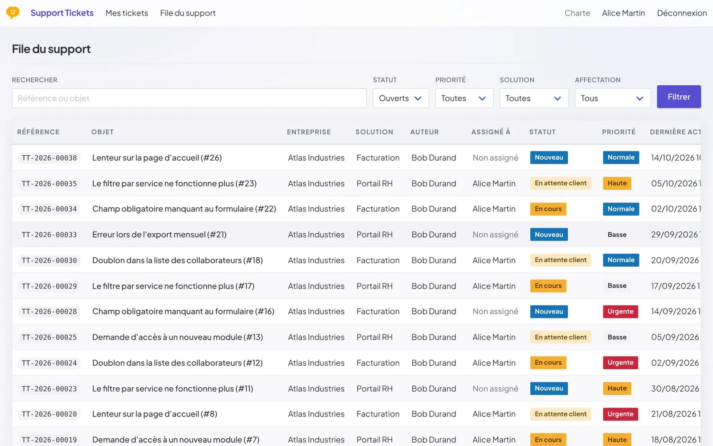Open 'Doublon dans la liste des collaborateurs (#12)'

(177, 363)
